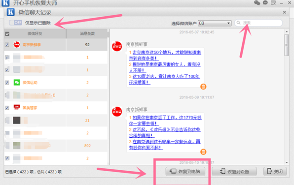Open the 选择微信账户 dropdown

click(x=215, y=23)
